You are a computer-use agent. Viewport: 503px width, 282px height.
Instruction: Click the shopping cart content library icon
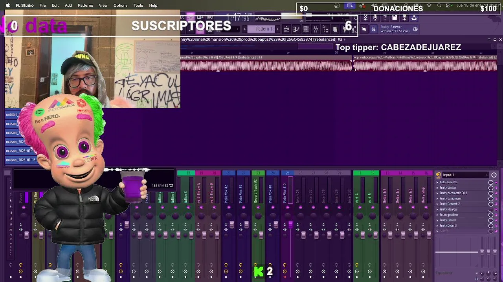coord(373,29)
